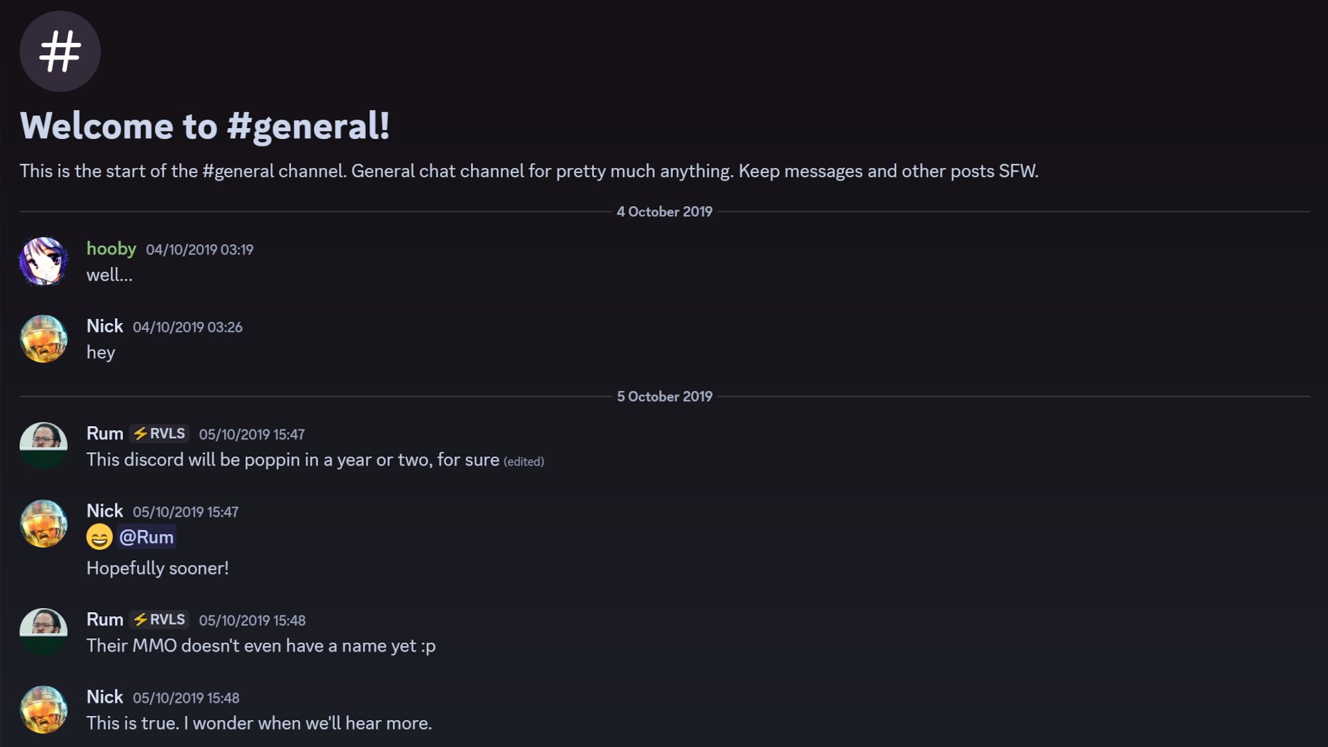
Task: Open Rum's avatar on the 'poppin' message
Action: (x=43, y=446)
